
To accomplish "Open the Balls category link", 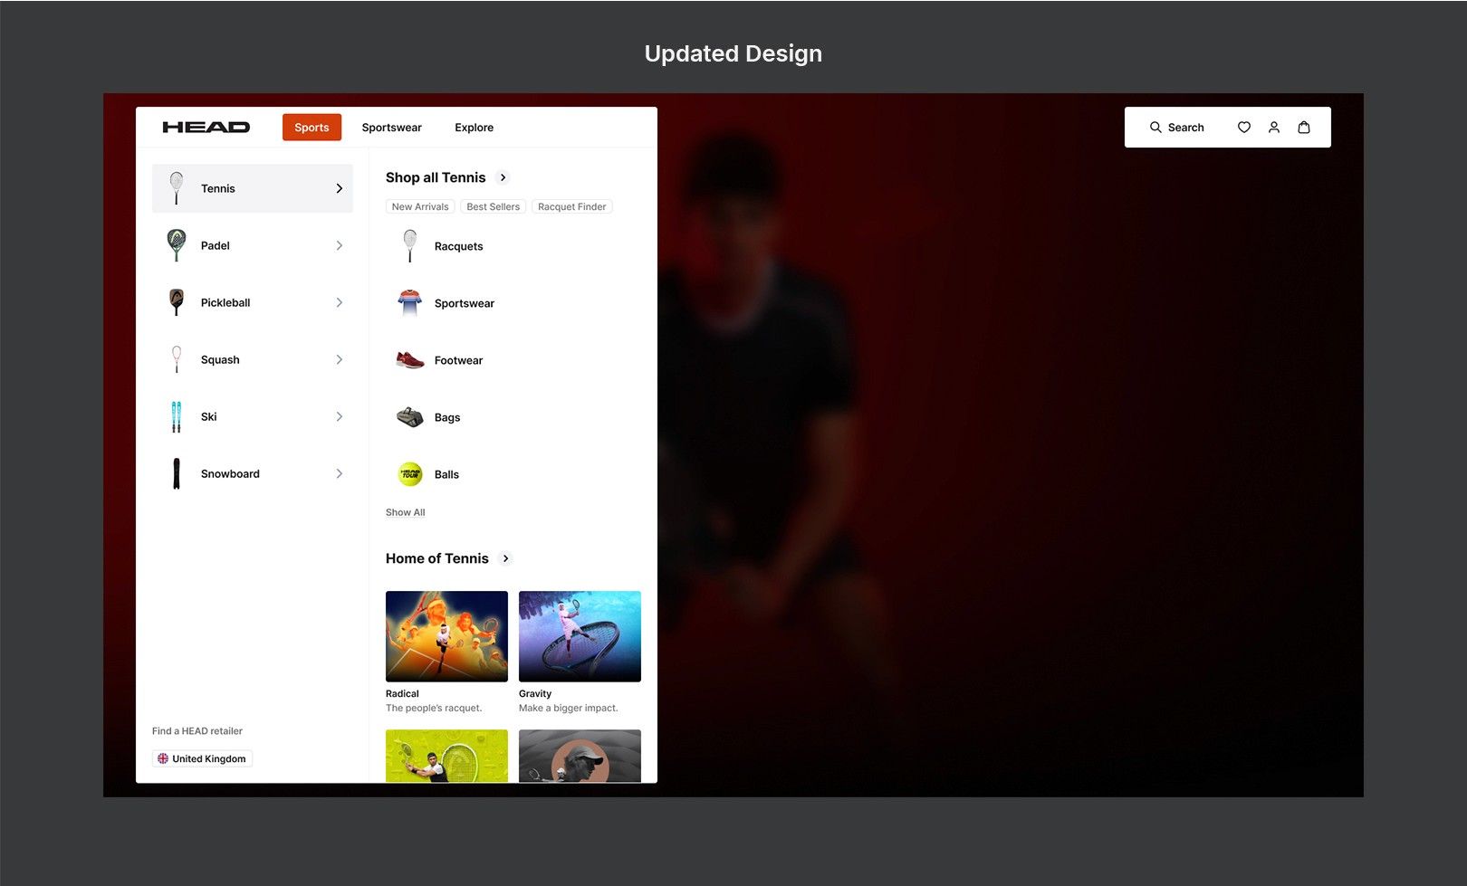I will click(446, 474).
